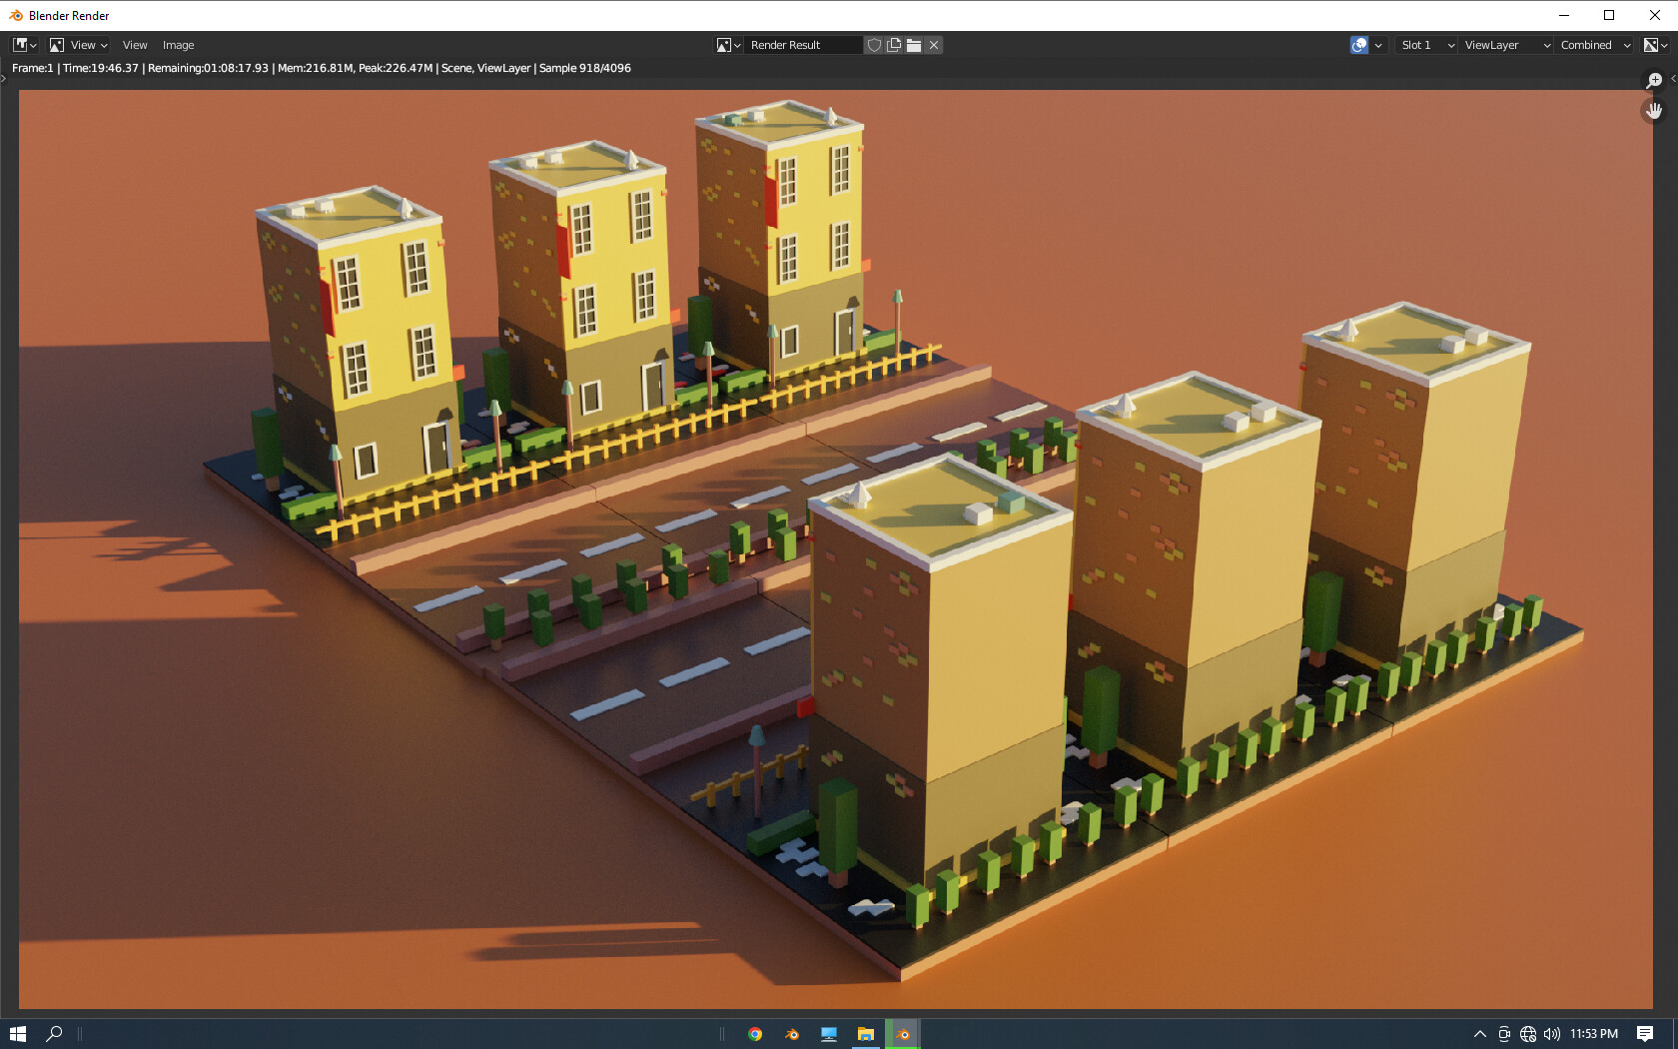
Task: Pin the Render Result with the shield icon
Action: pos(874,44)
